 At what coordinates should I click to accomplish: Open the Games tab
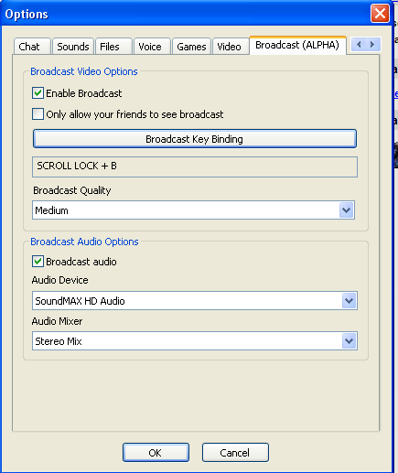pyautogui.click(x=191, y=47)
